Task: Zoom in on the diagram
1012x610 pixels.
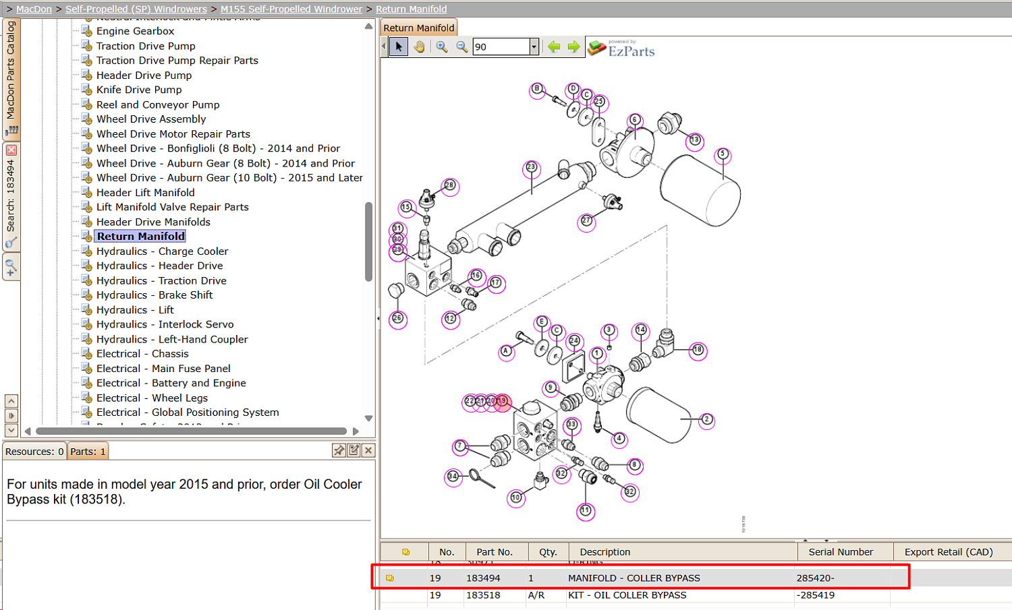Action: pos(442,47)
